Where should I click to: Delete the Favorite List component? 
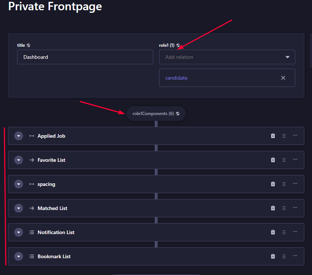[x=273, y=160]
